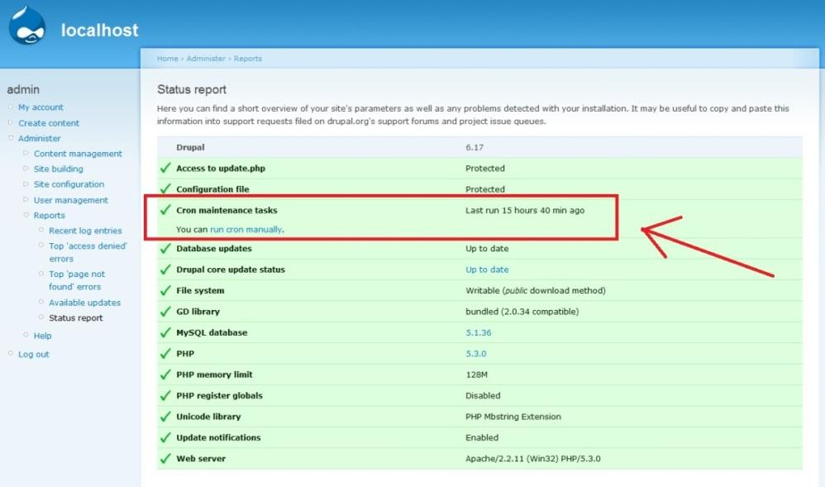Open My account in sidebar
Viewport: 825px width, 487px height.
click(41, 107)
